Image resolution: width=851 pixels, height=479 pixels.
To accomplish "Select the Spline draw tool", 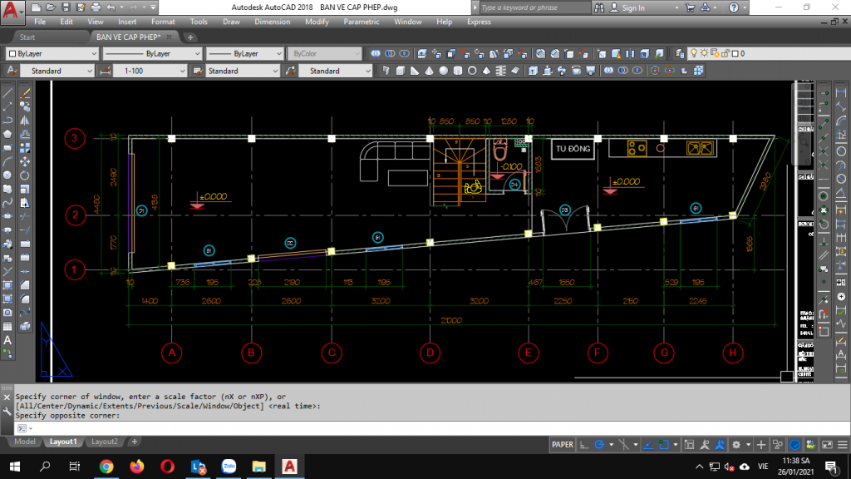I will (7, 203).
